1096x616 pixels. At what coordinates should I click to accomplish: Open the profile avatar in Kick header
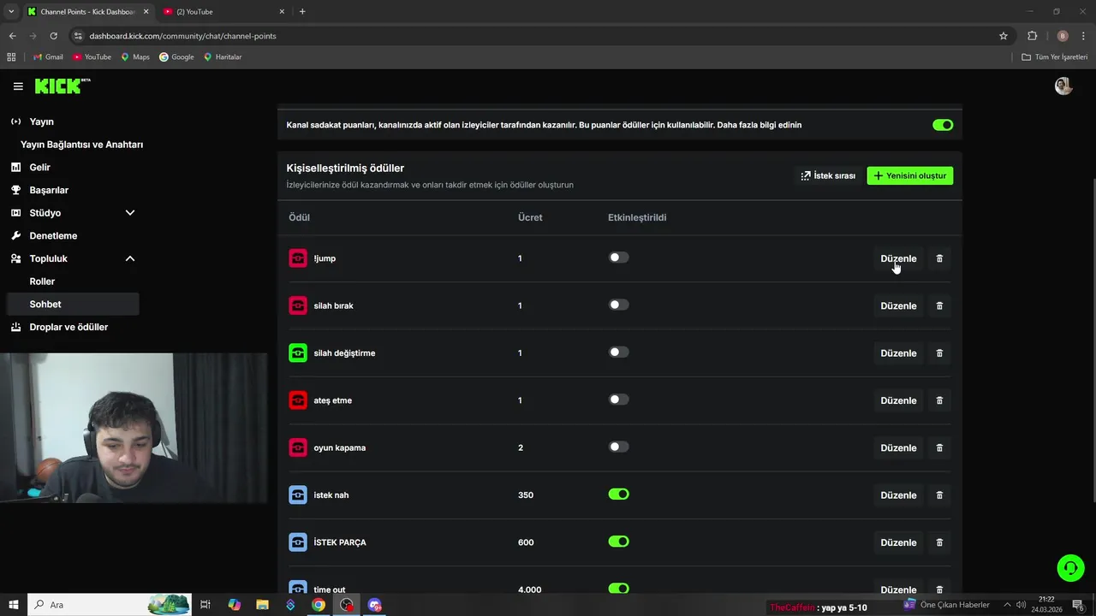tap(1063, 86)
